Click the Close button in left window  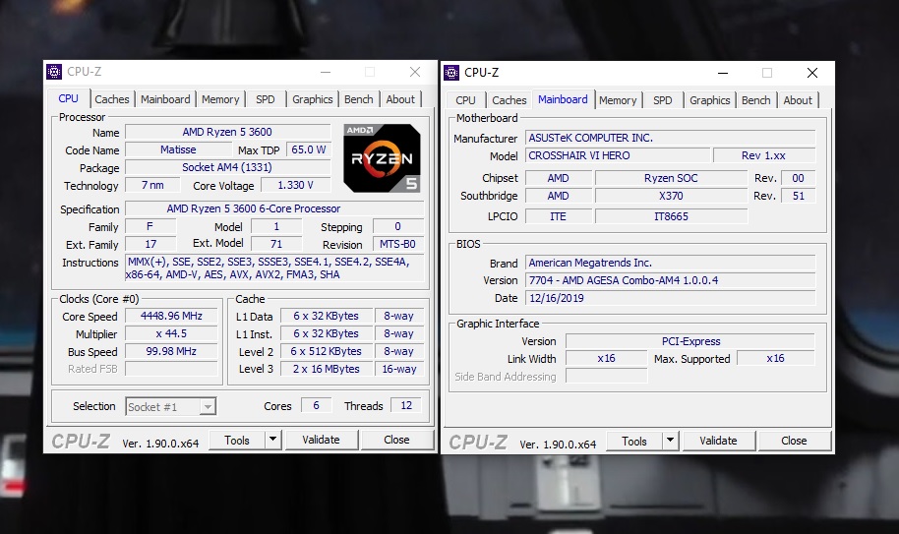(x=396, y=440)
